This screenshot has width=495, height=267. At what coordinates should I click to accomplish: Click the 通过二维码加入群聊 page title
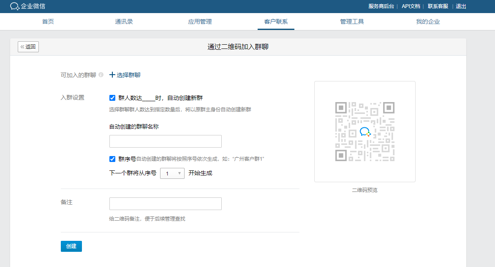tap(238, 47)
